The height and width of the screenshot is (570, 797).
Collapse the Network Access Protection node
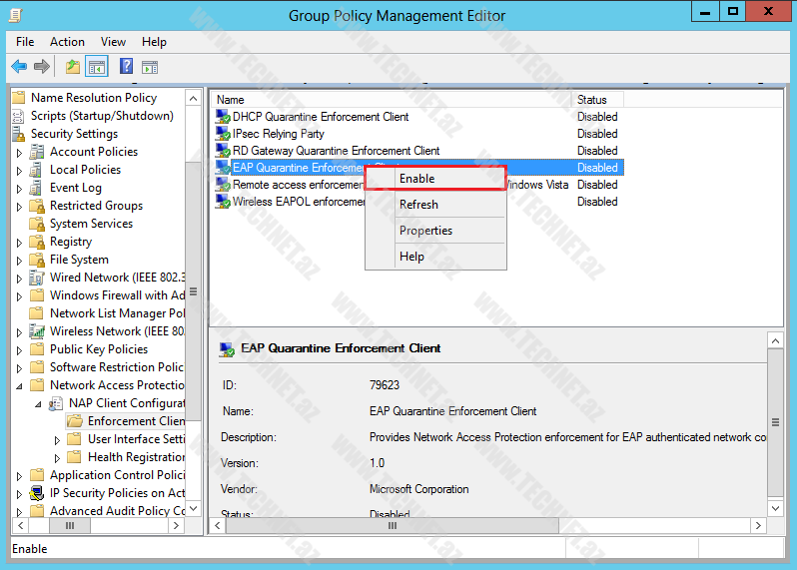[x=19, y=385]
